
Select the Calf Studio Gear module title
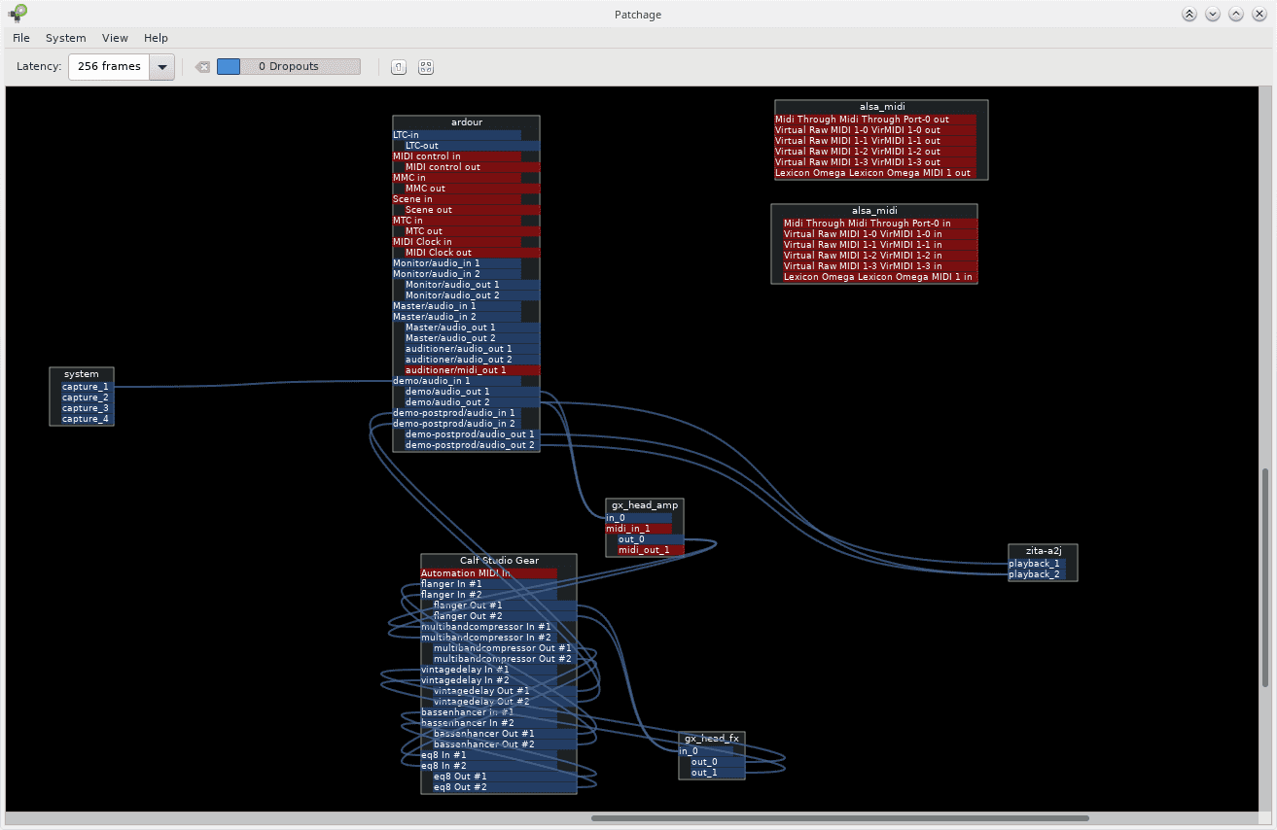pyautogui.click(x=499, y=561)
